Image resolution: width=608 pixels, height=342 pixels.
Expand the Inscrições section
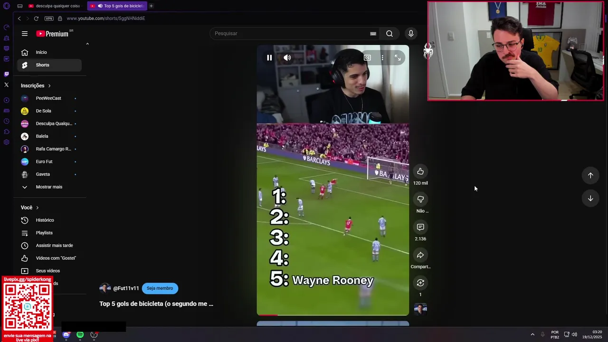(x=36, y=85)
